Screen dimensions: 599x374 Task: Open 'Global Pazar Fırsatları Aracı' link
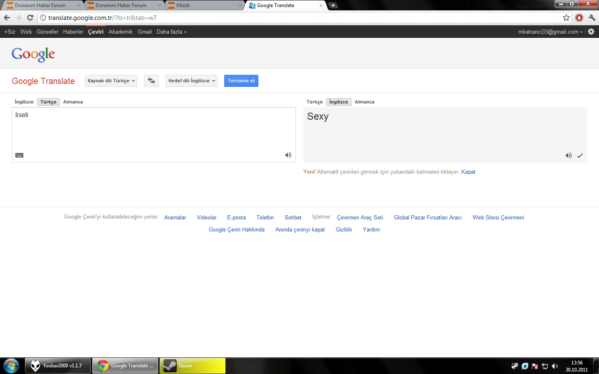pyautogui.click(x=428, y=217)
